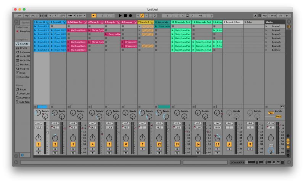Click the Master Solo/Cue button
The height and width of the screenshot is (184, 305).
point(271,145)
